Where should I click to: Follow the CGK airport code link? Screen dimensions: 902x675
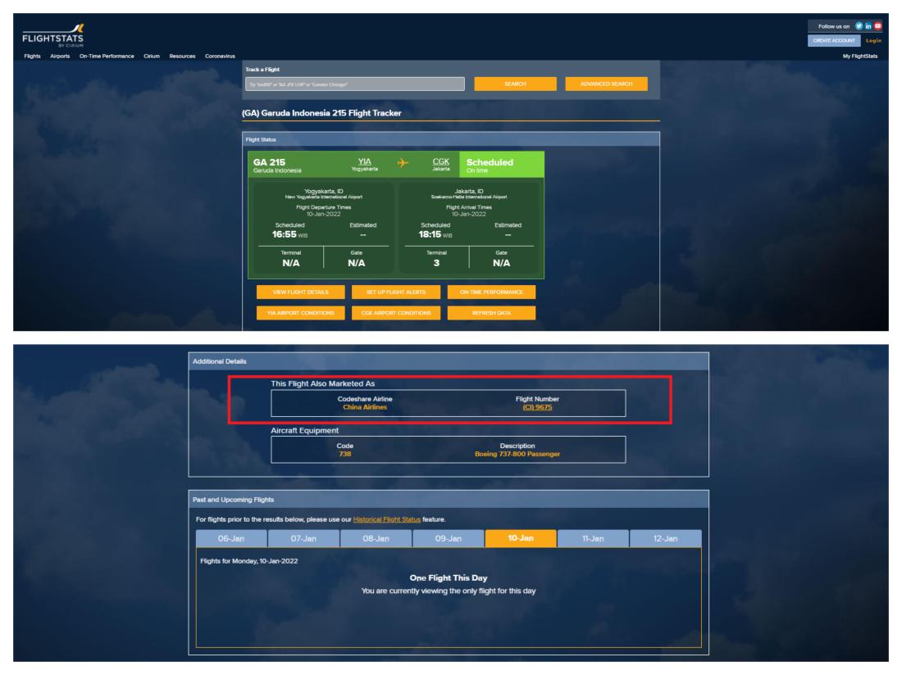pos(440,161)
